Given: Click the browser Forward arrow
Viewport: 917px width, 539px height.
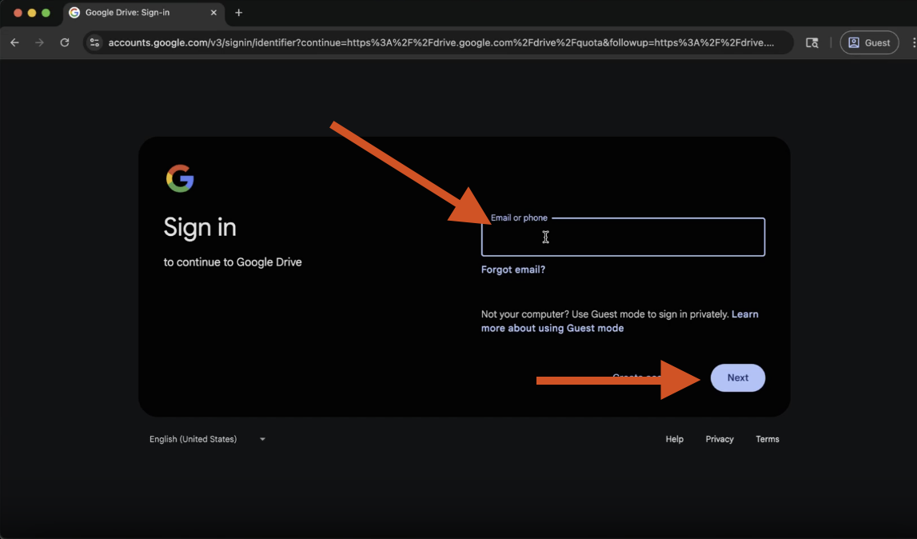Looking at the screenshot, I should pos(39,42).
